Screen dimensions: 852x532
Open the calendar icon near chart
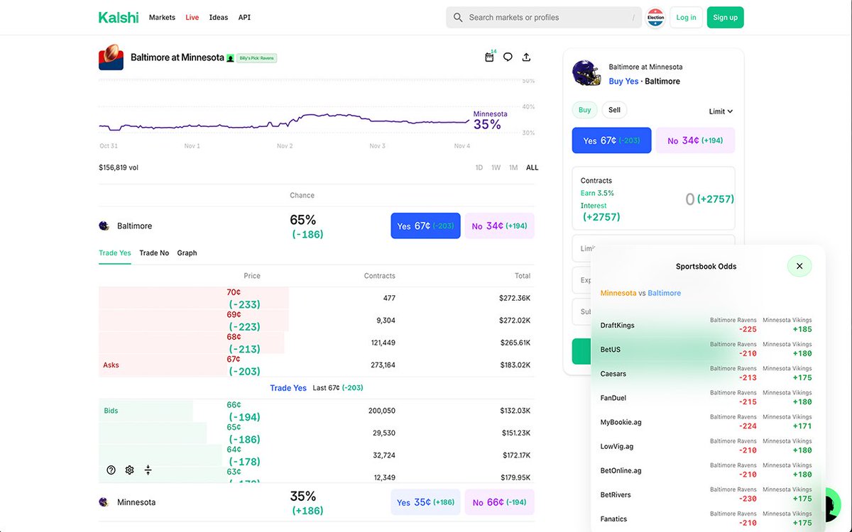click(489, 57)
